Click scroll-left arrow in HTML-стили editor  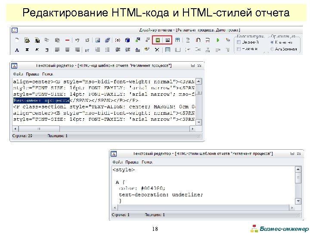115,208
